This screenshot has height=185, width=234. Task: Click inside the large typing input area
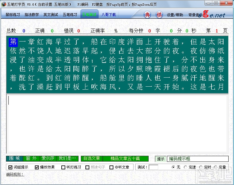click(x=117, y=123)
